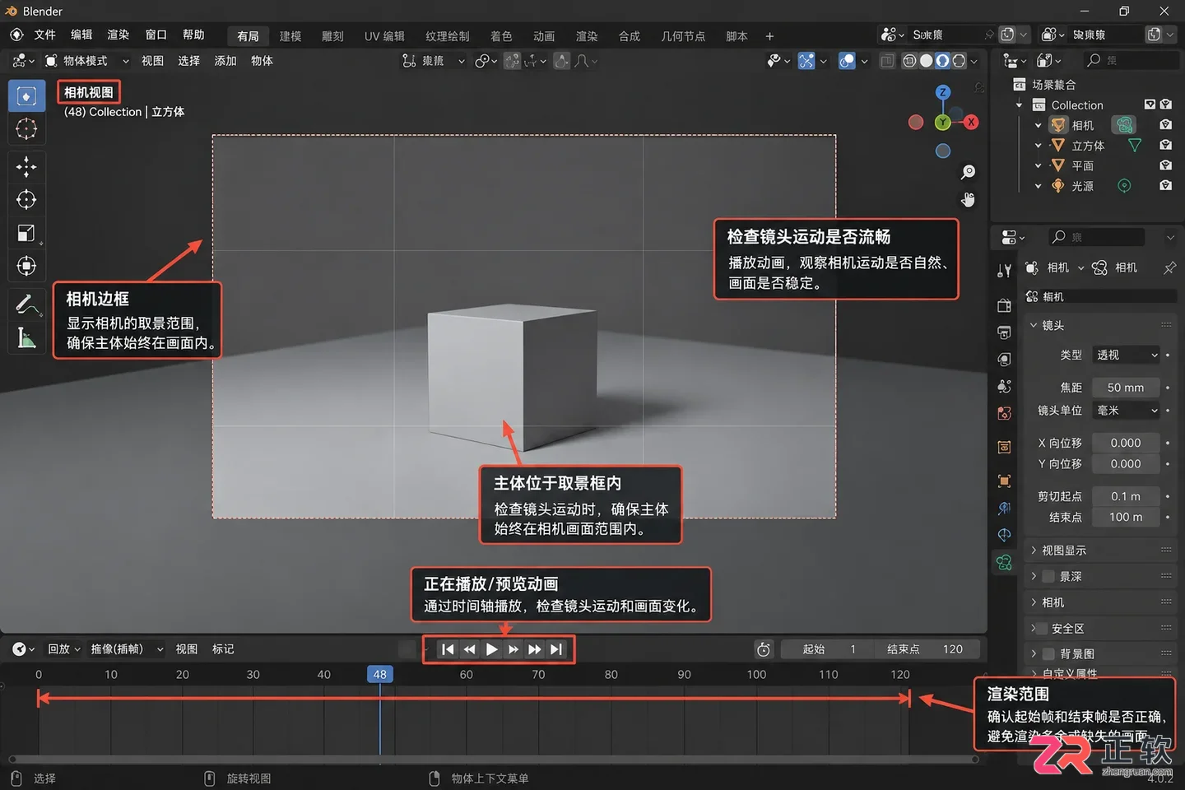Toggle render visibility of 光源 in outliner
The height and width of the screenshot is (790, 1185).
point(1165,185)
